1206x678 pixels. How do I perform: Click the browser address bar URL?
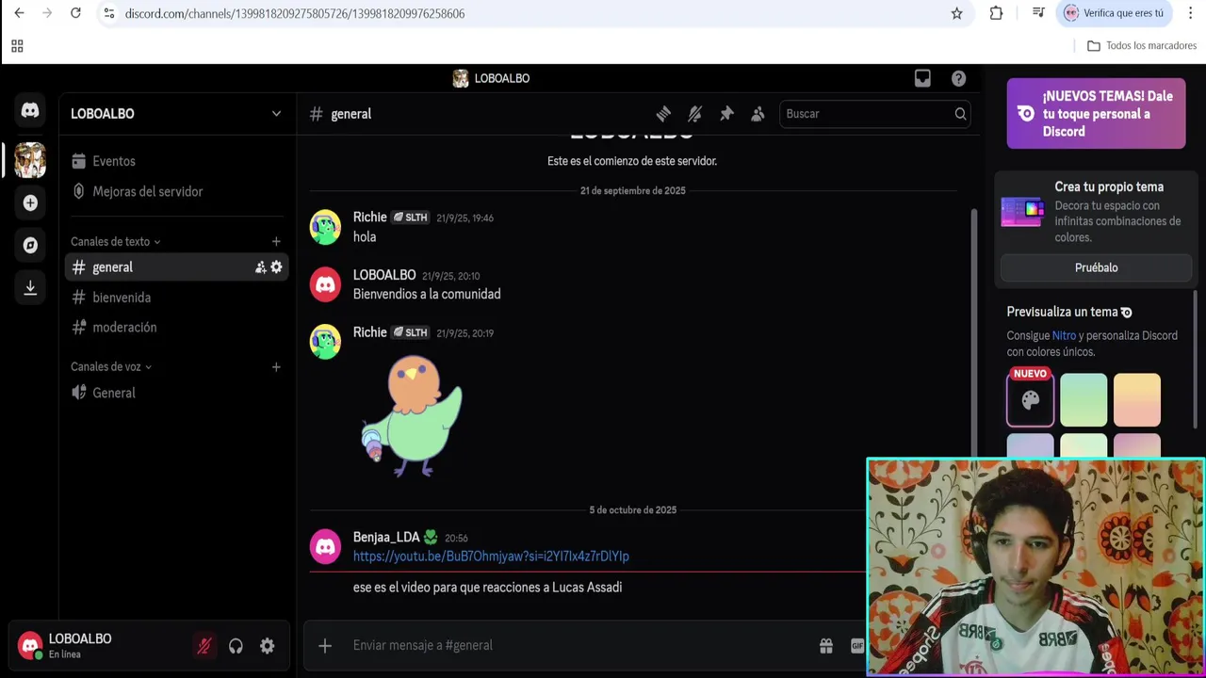coord(295,13)
